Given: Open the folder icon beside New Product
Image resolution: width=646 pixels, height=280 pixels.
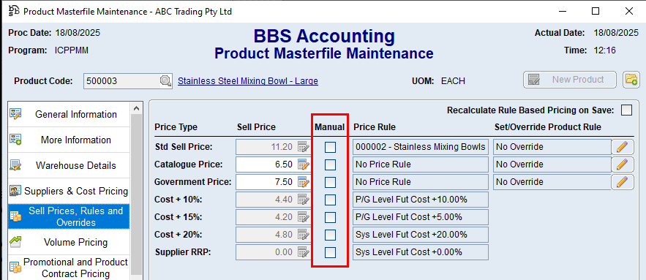Looking at the screenshot, I should (631, 80).
